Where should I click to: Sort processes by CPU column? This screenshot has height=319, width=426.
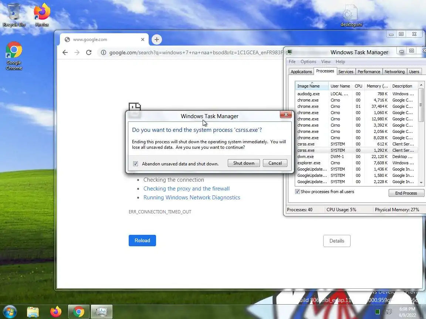(x=358, y=86)
